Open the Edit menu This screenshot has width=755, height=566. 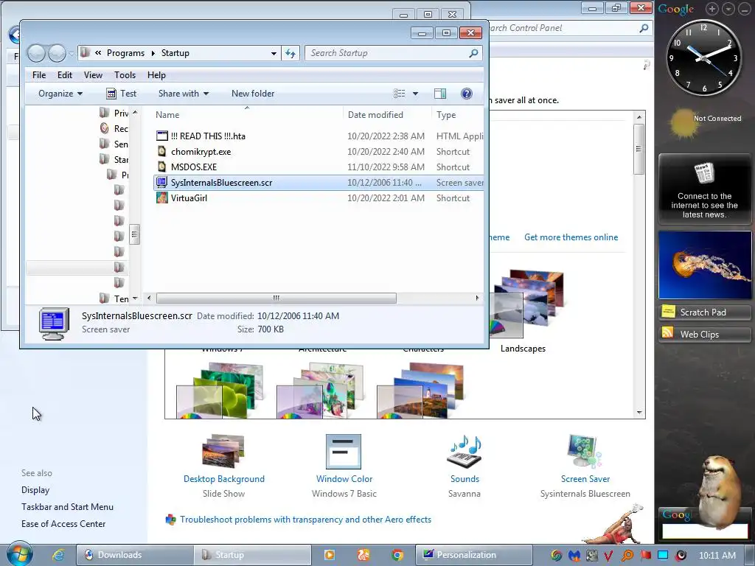[x=65, y=74]
